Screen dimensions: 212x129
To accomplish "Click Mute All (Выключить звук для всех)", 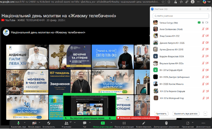I will (187, 113).
